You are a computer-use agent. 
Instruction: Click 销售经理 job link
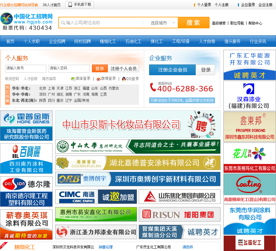pyautogui.click(x=105, y=247)
